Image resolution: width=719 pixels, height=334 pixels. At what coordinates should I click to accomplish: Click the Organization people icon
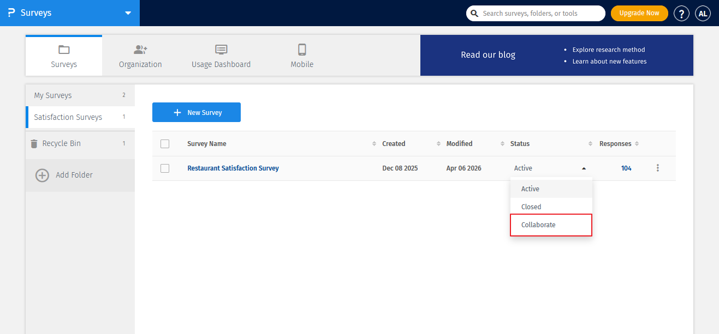pos(140,50)
